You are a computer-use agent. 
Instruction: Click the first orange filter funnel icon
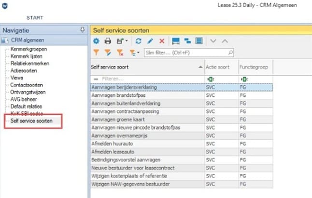96,53
